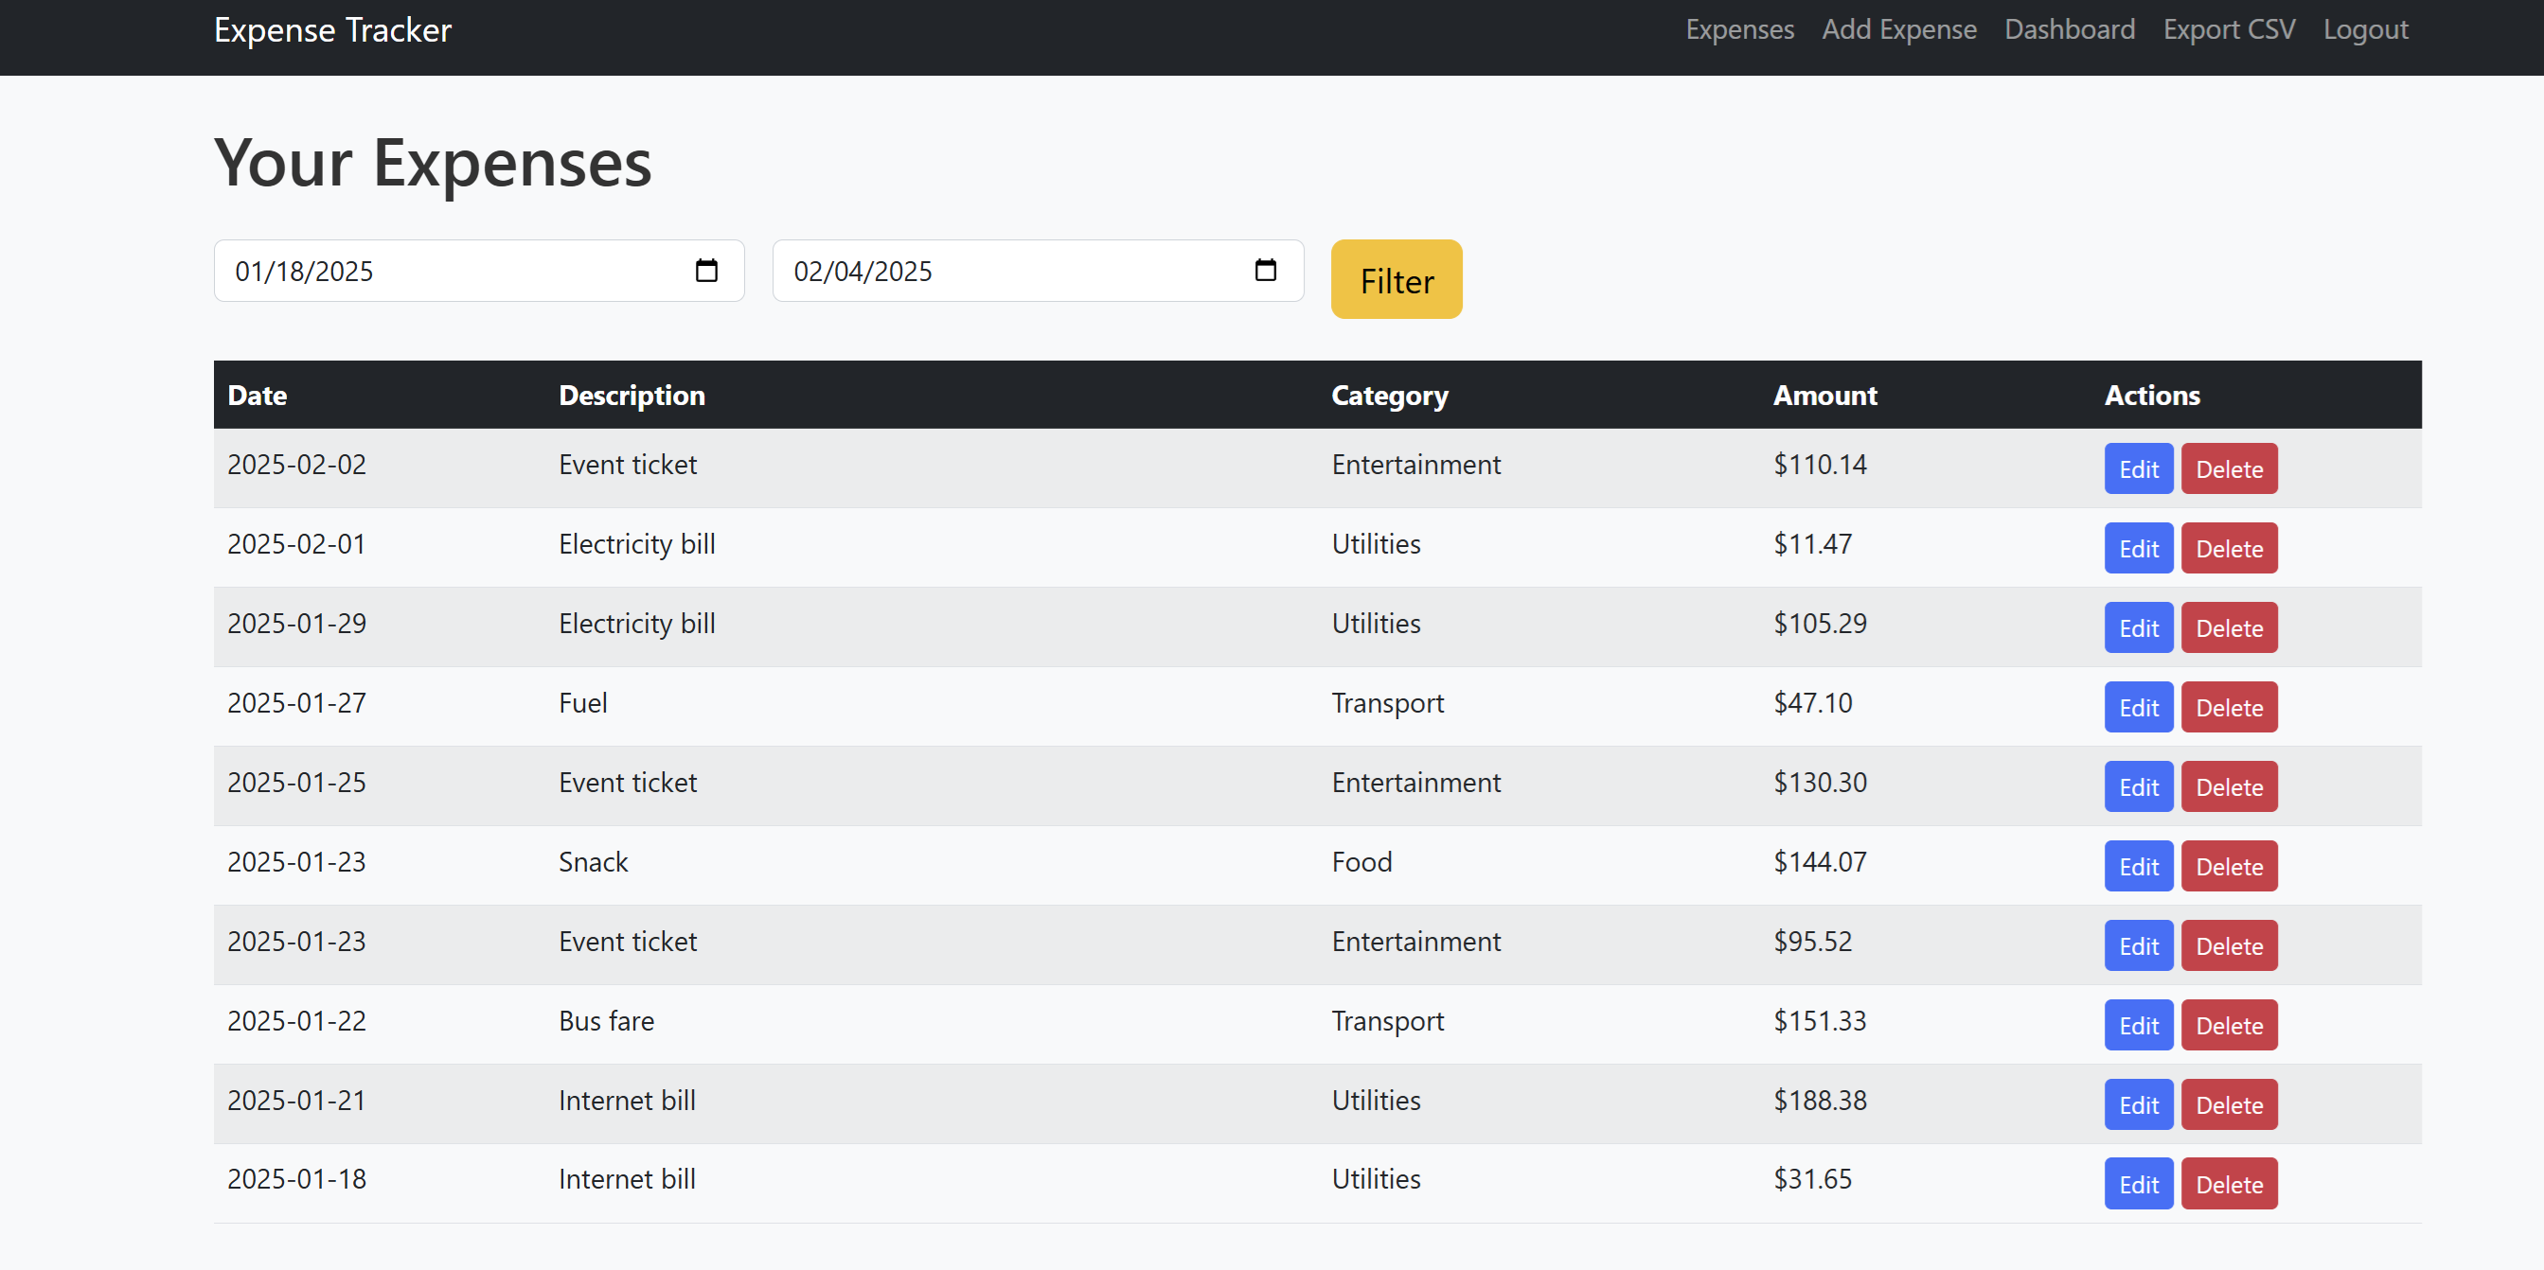Screen dimensions: 2544x1270
Task: Delete the Internet bill dated 2025-01-18
Action: [x=2229, y=1183]
